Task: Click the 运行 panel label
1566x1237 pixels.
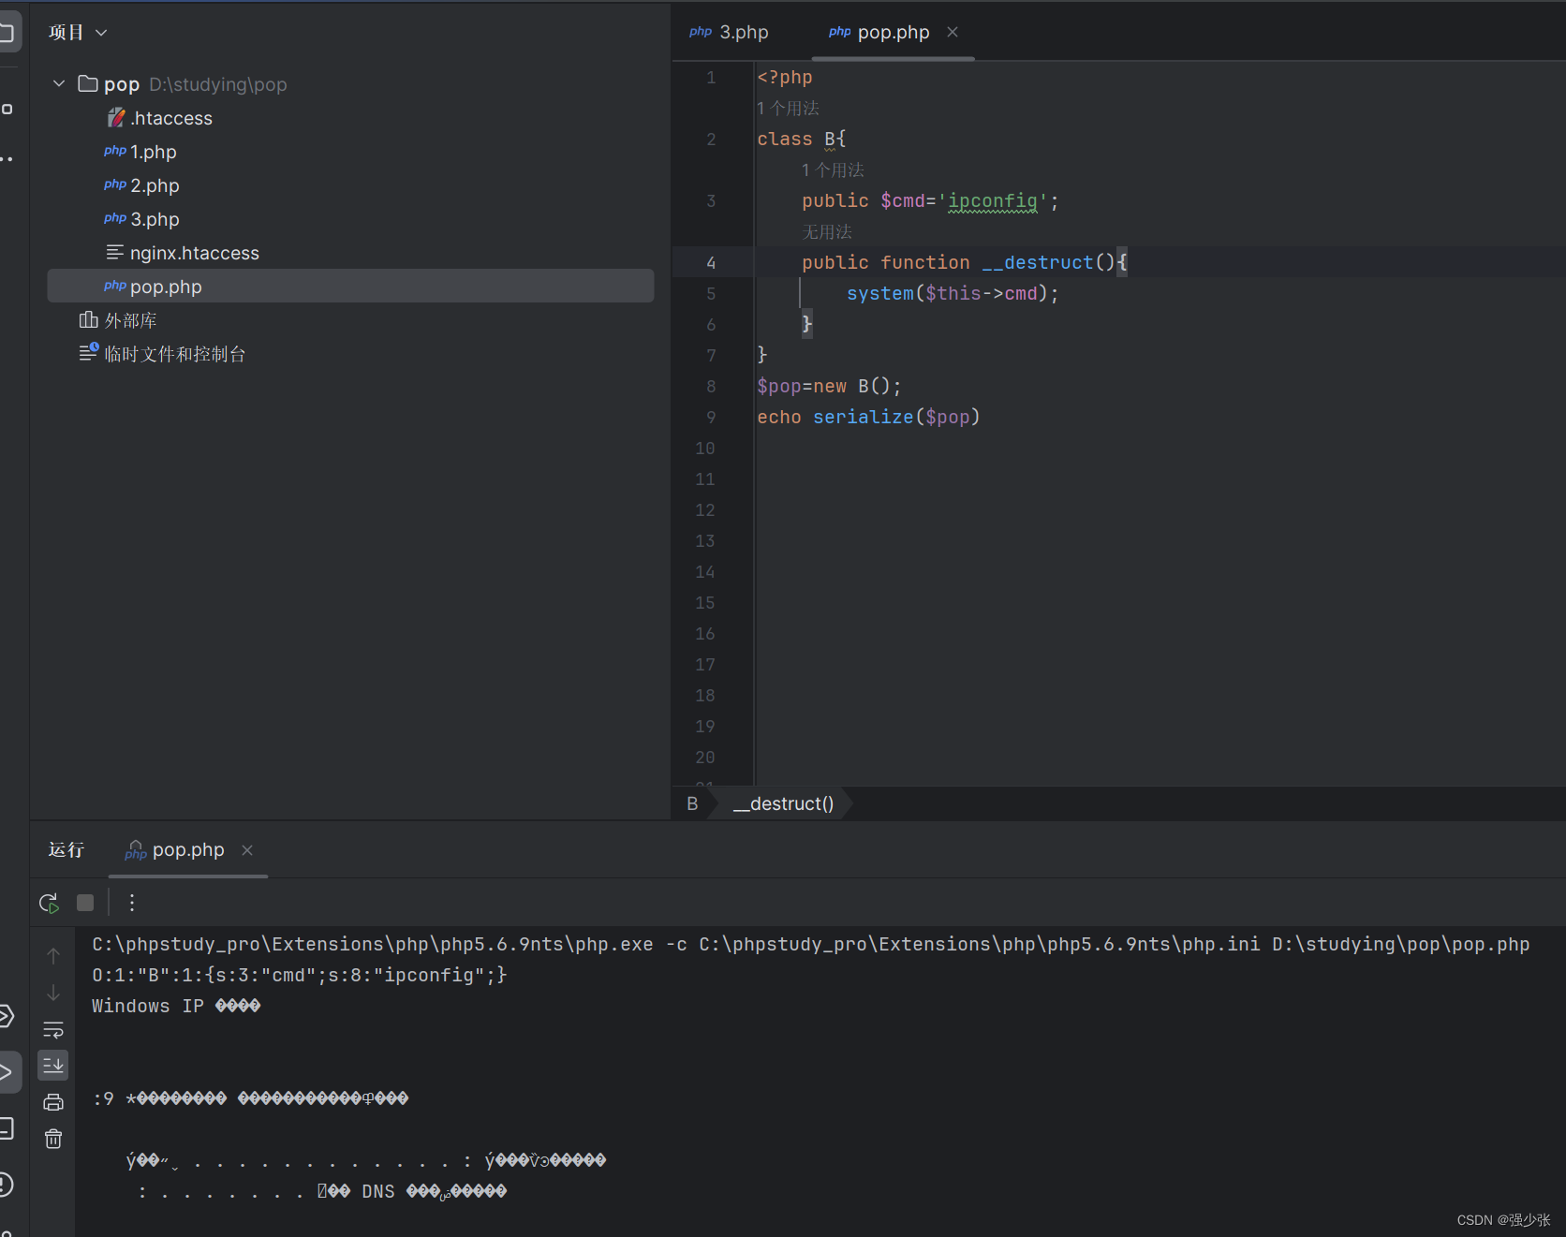Action: click(66, 850)
